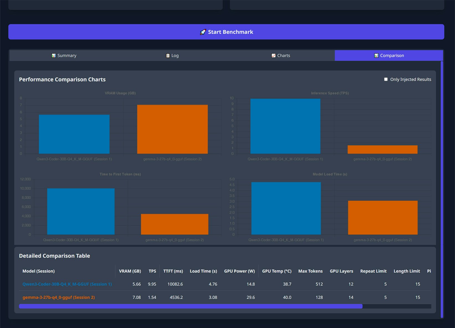Click the orange bar in the Inference Speed chart
455x328 pixels.
(x=382, y=149)
